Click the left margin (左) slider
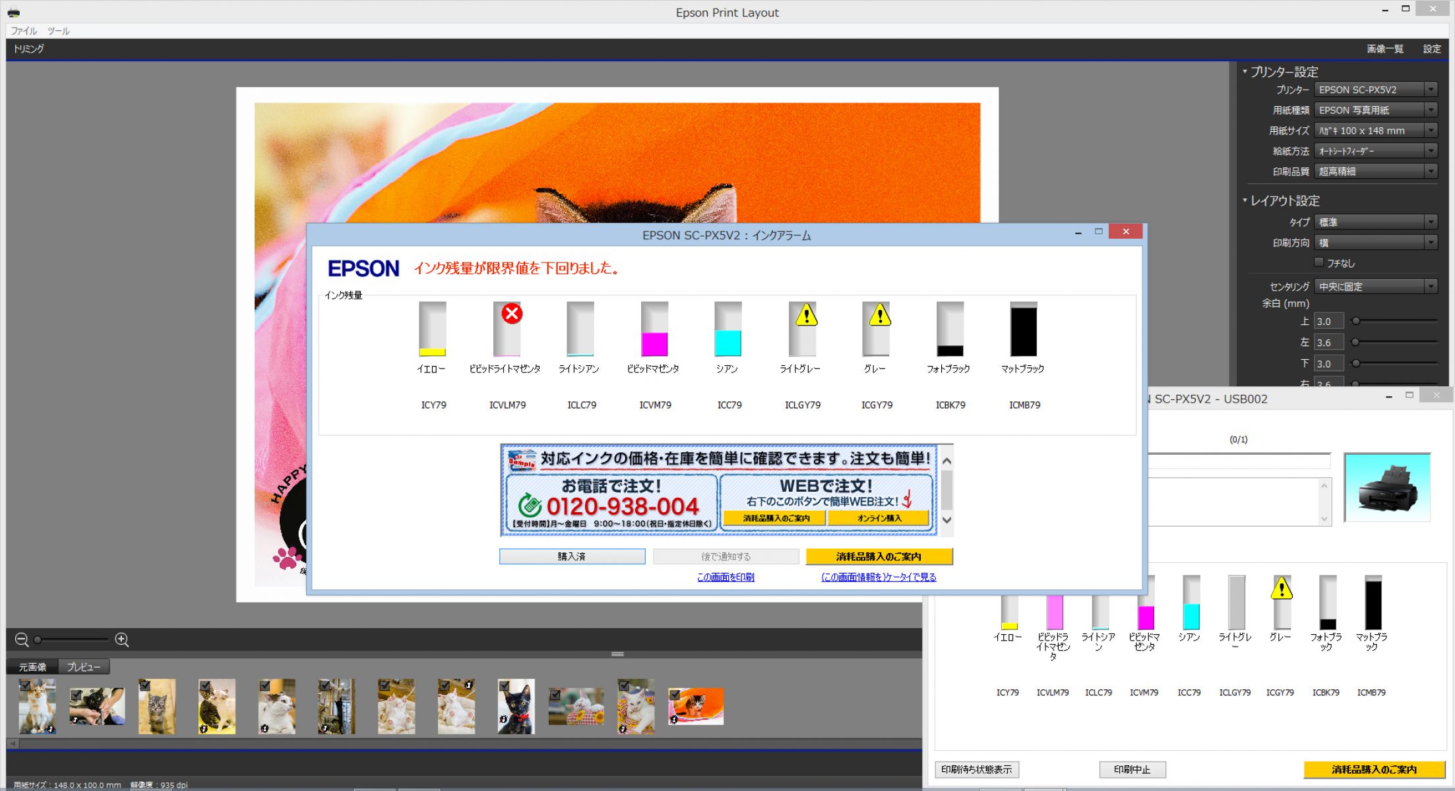This screenshot has width=1455, height=791. (1395, 342)
